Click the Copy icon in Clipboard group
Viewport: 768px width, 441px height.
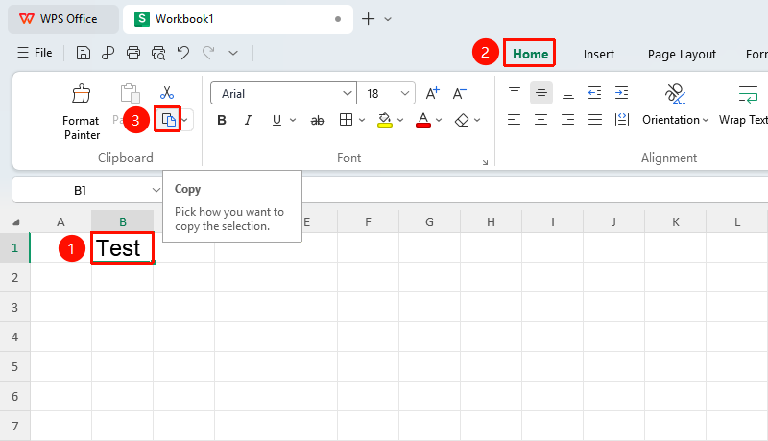[169, 120]
